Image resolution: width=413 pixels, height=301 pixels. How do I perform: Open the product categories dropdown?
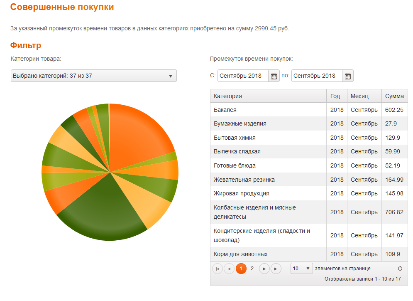pyautogui.click(x=94, y=76)
